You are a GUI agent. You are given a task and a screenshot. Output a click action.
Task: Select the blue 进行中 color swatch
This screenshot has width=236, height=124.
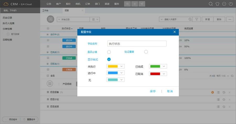[x=113, y=73]
